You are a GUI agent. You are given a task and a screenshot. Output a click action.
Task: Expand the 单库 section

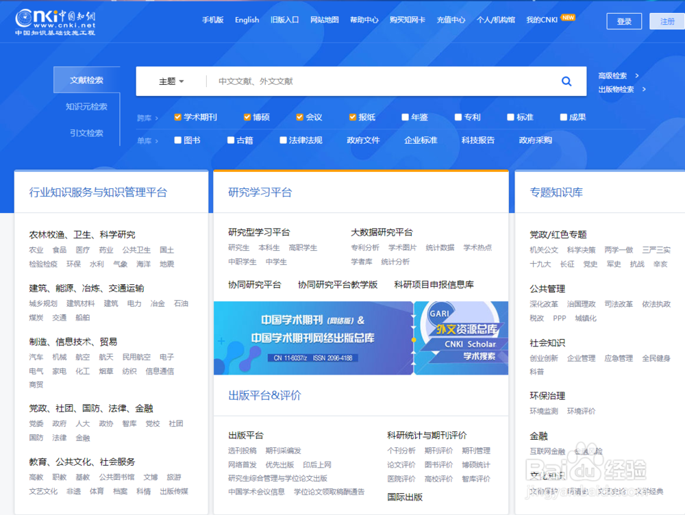tap(147, 140)
